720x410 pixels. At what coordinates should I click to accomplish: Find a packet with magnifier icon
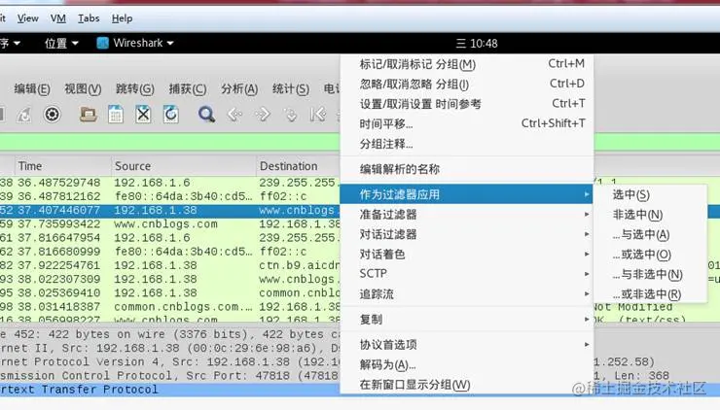coord(206,115)
